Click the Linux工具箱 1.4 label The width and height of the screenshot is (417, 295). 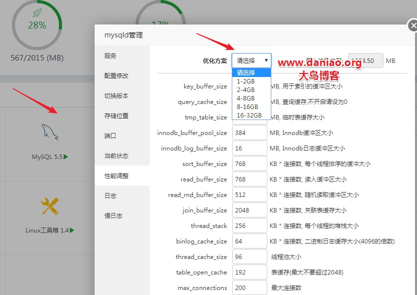point(47,230)
